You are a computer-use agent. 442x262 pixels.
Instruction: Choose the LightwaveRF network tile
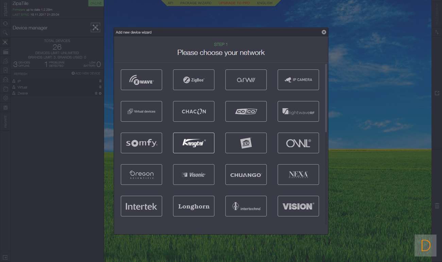click(298, 111)
